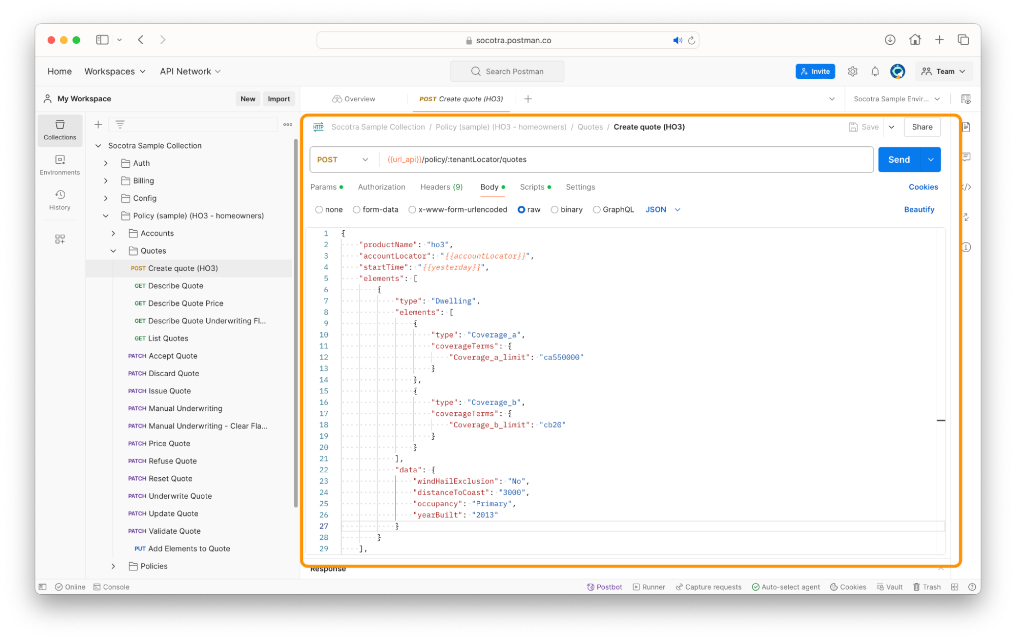Click the Body tab
The width and height of the screenshot is (1016, 641).
(x=488, y=187)
